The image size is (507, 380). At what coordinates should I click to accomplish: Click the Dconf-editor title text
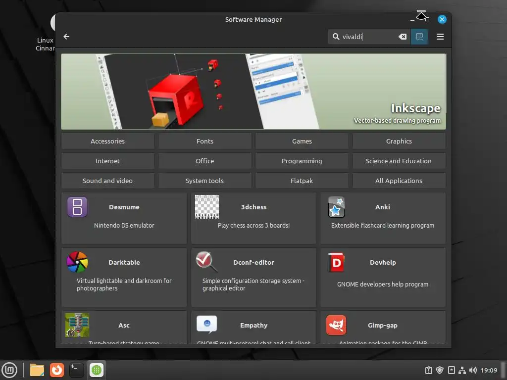253,262
